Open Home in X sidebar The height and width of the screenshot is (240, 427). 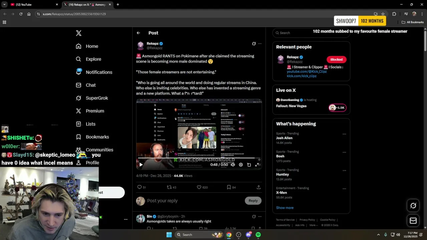coord(87,46)
